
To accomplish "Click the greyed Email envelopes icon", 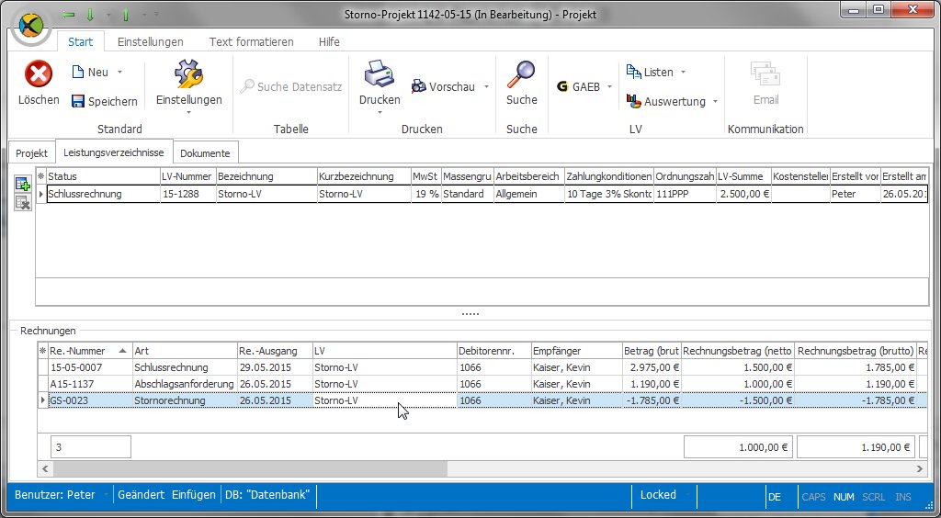I will click(x=765, y=74).
